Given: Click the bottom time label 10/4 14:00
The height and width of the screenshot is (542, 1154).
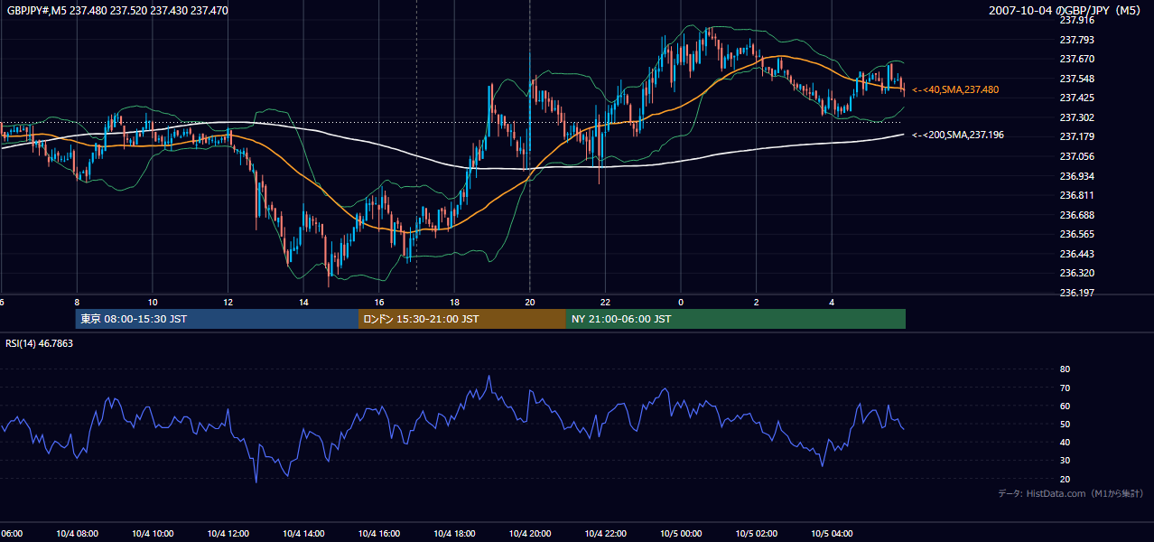Looking at the screenshot, I should (x=303, y=534).
